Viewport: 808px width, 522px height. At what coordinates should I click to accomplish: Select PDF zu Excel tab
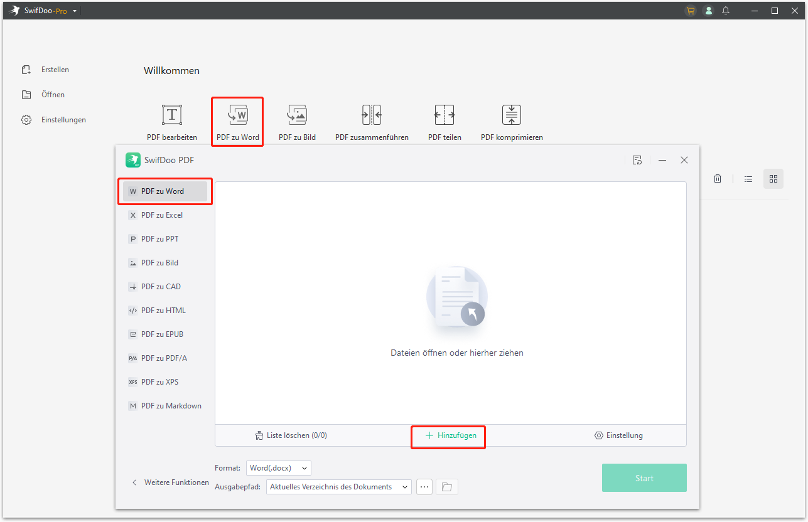[161, 215]
